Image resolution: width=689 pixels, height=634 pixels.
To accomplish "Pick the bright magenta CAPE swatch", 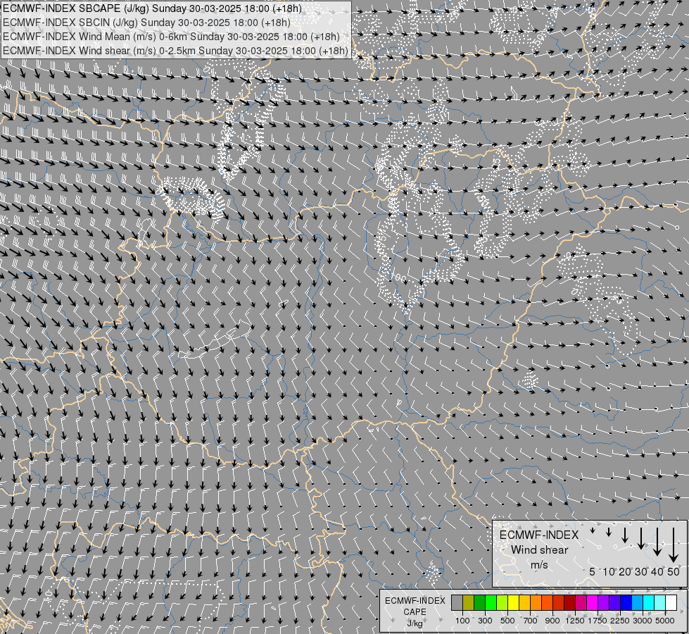I will [x=593, y=603].
